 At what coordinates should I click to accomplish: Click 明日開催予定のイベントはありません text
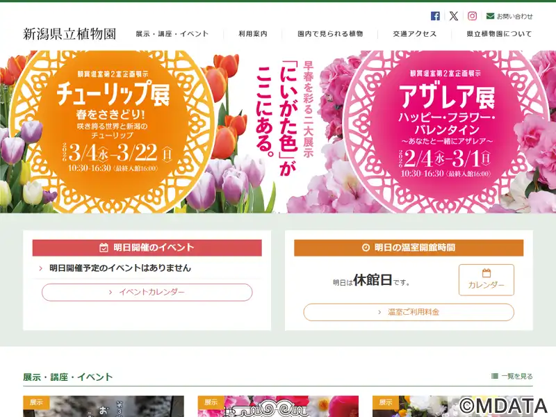pyautogui.click(x=120, y=268)
